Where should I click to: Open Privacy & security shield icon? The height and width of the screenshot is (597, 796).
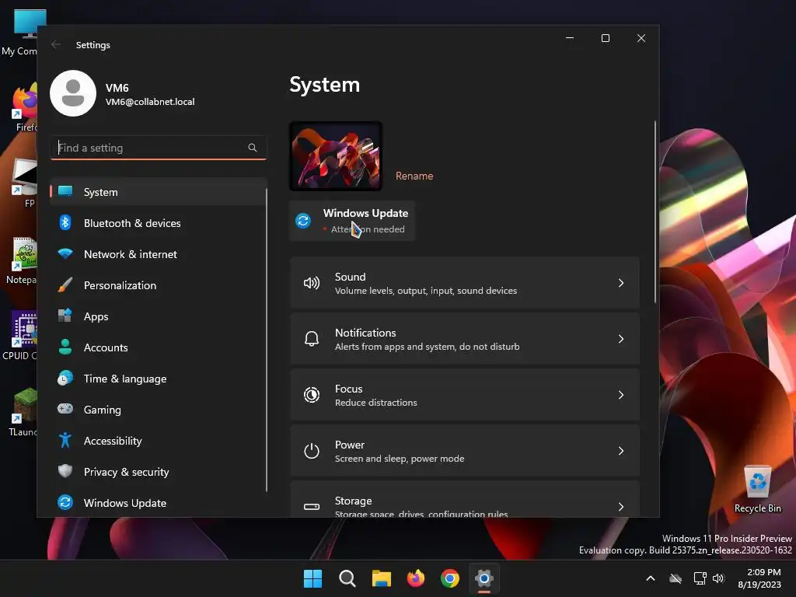point(65,471)
